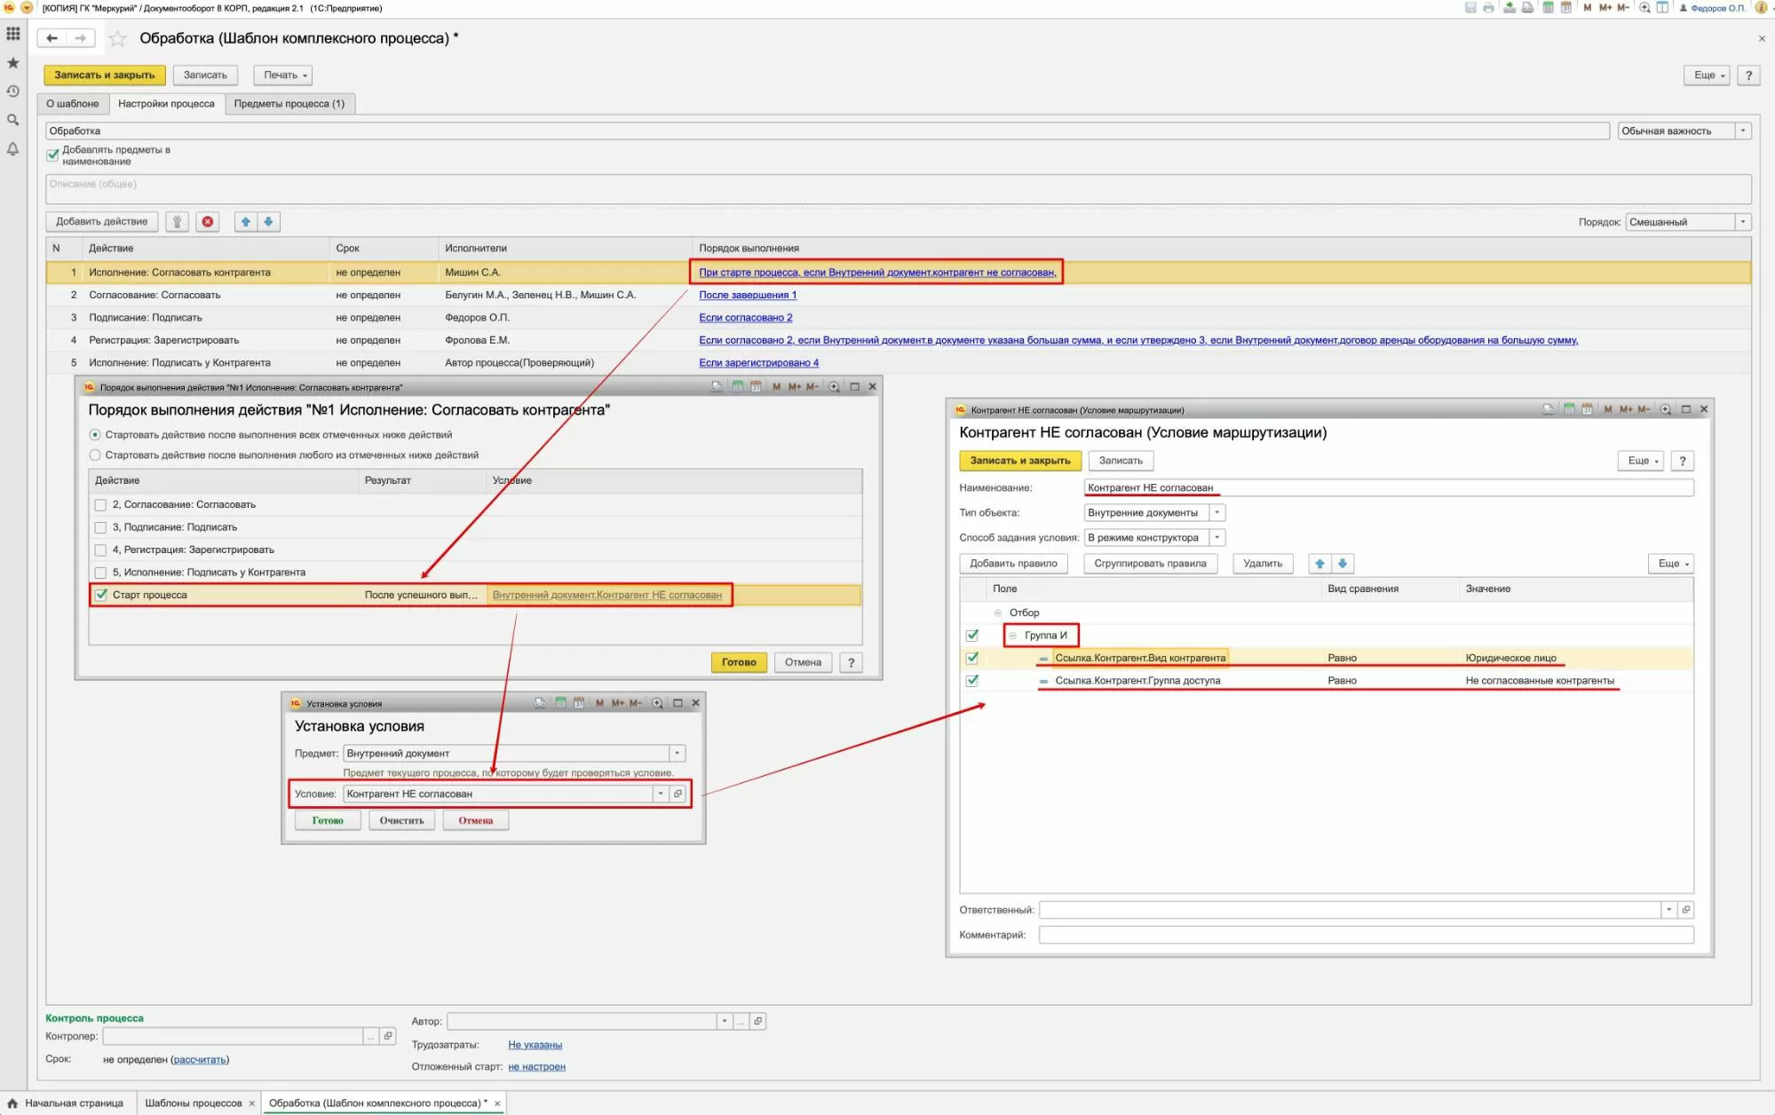Switch to 'Предметы процесса (1)' tab
Image resolution: width=1775 pixels, height=1115 pixels.
[x=289, y=104]
